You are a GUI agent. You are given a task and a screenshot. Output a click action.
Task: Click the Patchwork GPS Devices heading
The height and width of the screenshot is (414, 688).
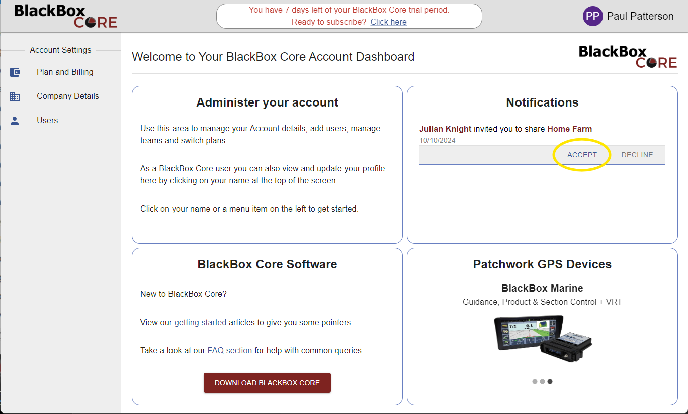[542, 264]
